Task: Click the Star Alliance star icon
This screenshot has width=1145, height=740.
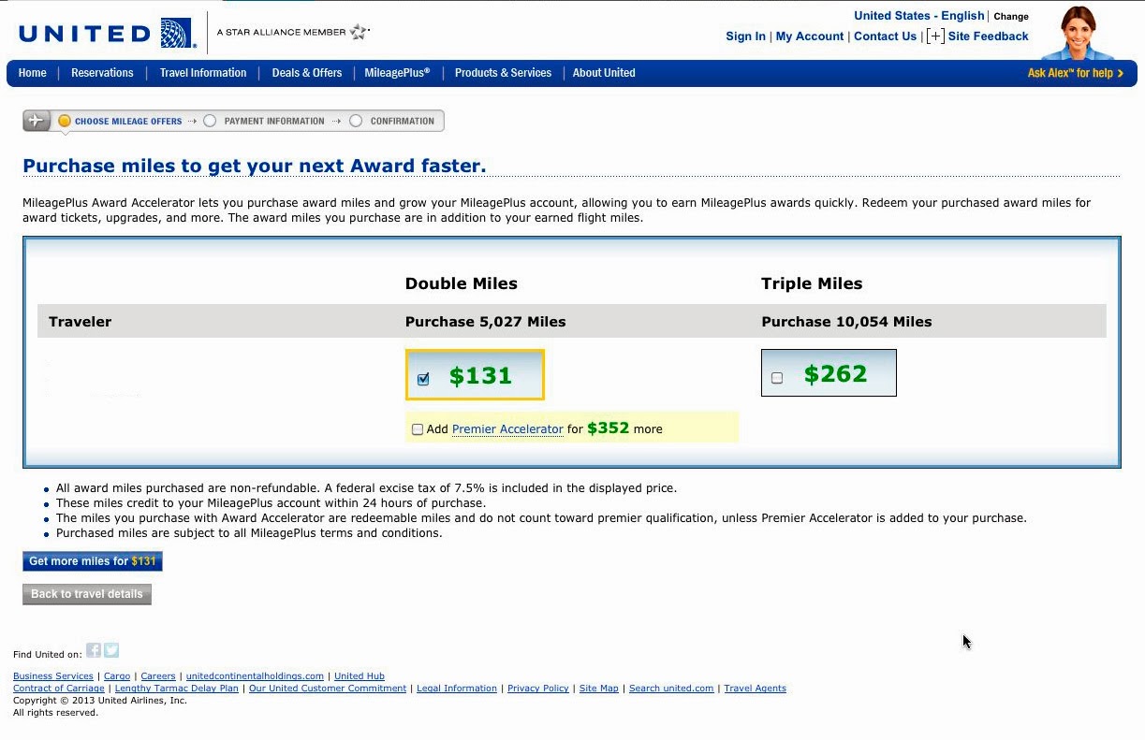Action: pos(359,32)
